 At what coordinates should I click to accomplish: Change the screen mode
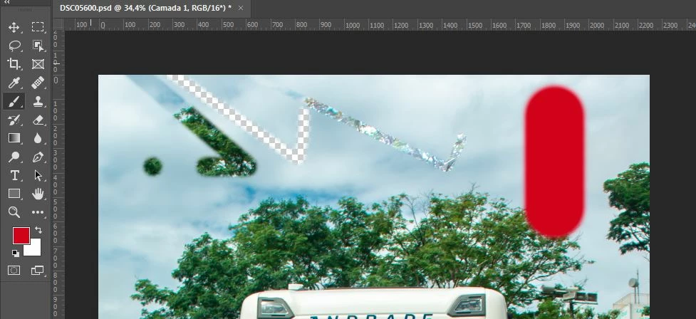pos(38,270)
